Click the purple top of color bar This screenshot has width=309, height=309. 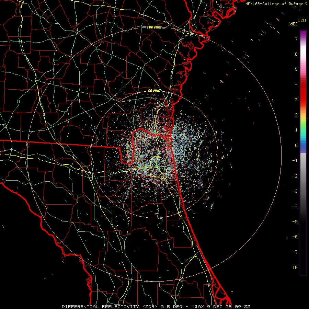pyautogui.click(x=303, y=34)
